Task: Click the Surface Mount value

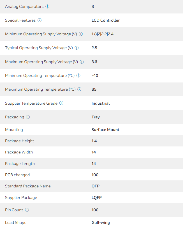Action: [105, 130]
